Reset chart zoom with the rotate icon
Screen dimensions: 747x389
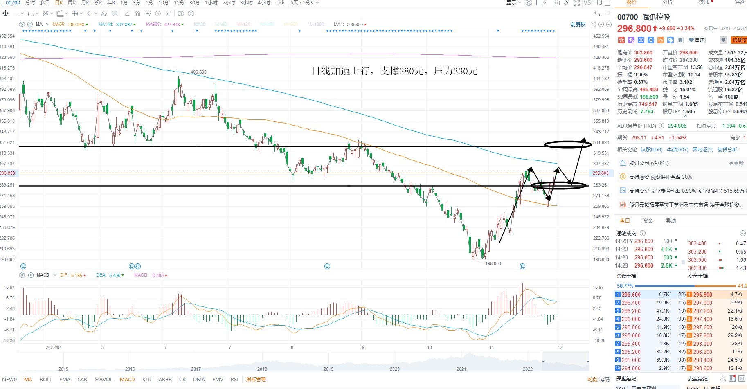(594, 25)
